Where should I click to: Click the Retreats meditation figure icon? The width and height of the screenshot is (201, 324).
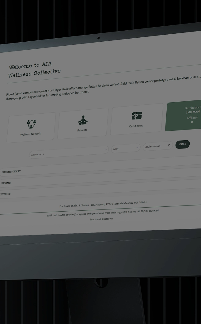(83, 120)
